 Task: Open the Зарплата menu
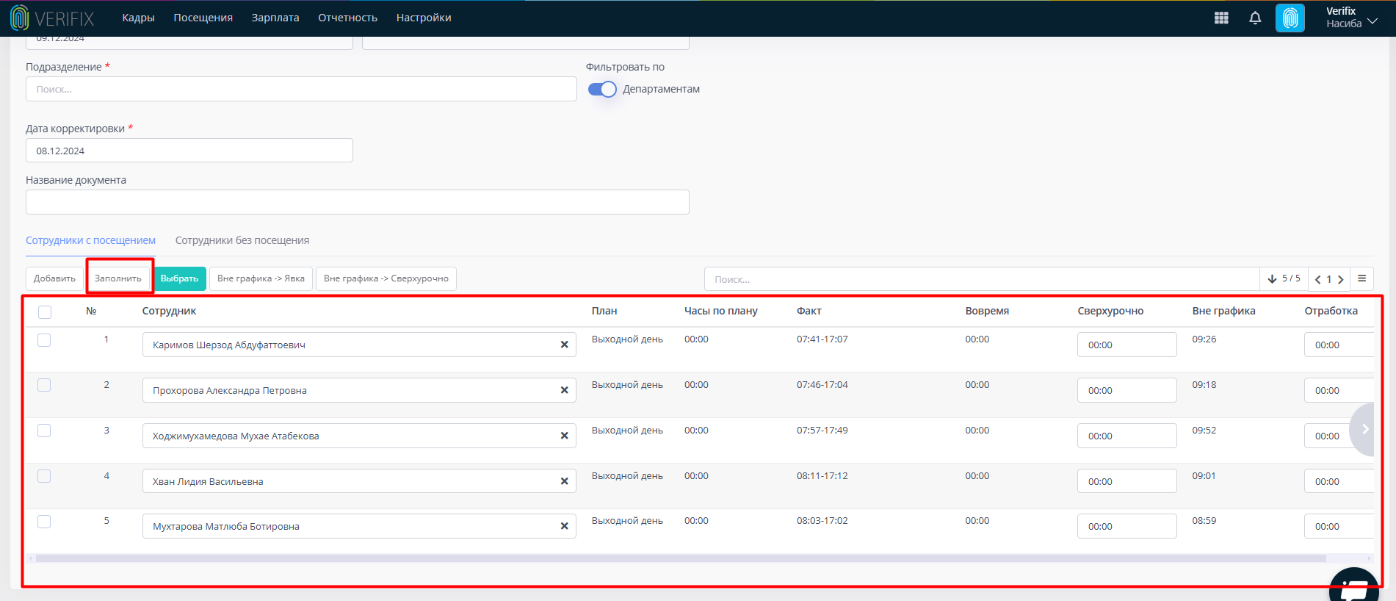click(x=275, y=18)
